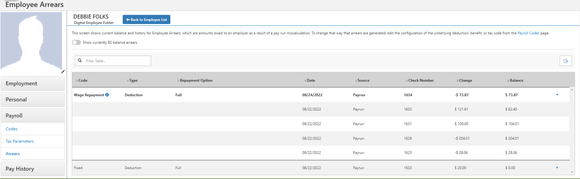Follow the Payroll Codes link

click(528, 33)
